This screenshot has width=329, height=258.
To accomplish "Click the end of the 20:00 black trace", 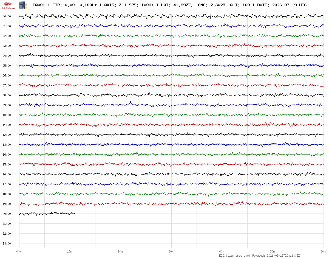I will [x=75, y=213].
